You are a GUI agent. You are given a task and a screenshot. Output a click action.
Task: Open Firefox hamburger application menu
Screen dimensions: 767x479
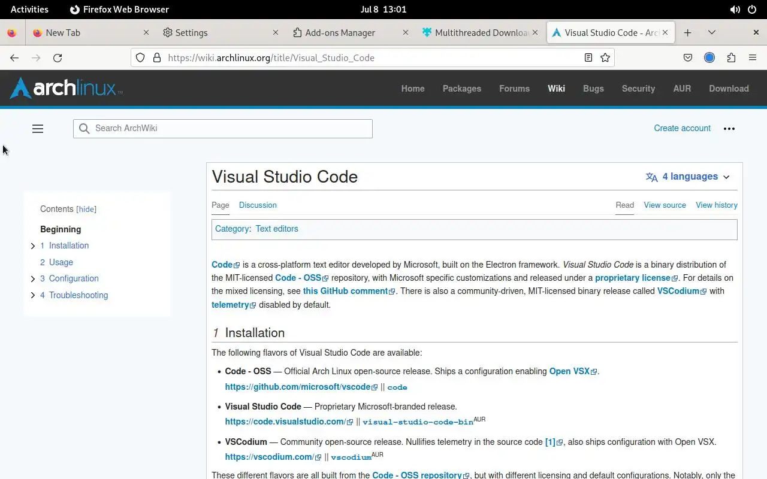point(753,58)
